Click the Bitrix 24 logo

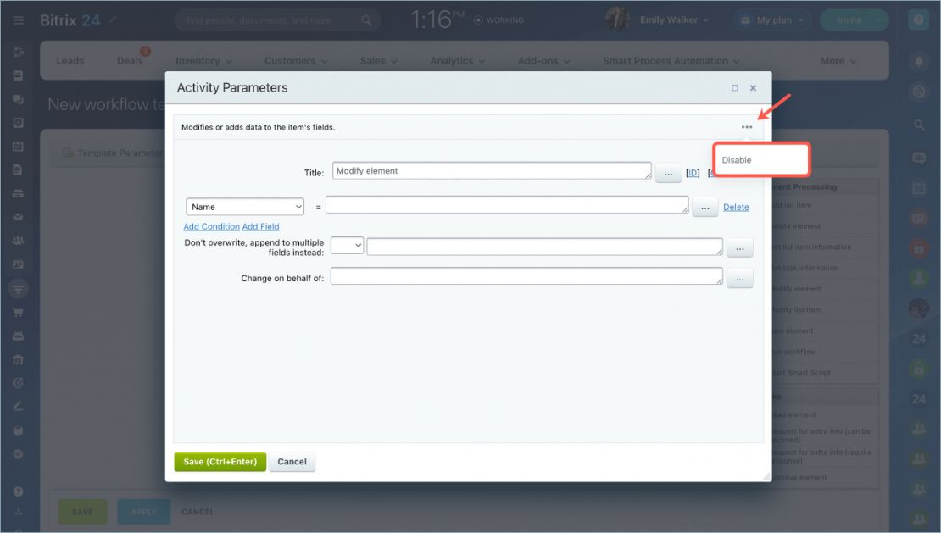(x=70, y=20)
